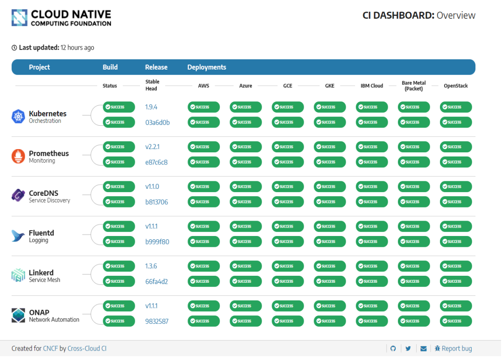The width and height of the screenshot is (502, 358).
Task: Click the Stable Head column label
Action: [x=152, y=86]
